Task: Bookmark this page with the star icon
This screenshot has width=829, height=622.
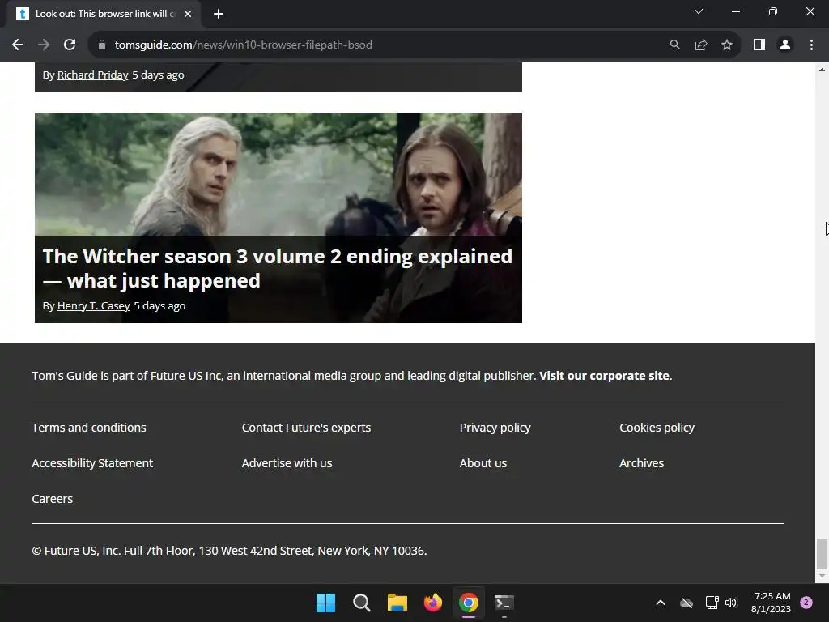Action: tap(727, 45)
